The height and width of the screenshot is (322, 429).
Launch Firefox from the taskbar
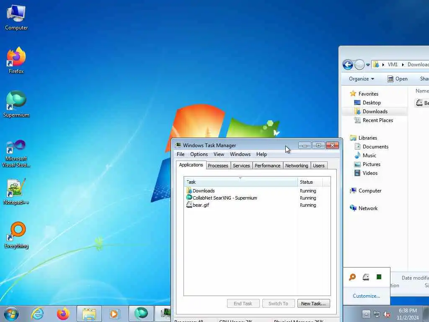click(x=63, y=314)
